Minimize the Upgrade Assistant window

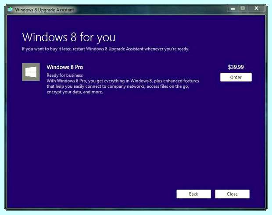pyautogui.click(x=233, y=8)
